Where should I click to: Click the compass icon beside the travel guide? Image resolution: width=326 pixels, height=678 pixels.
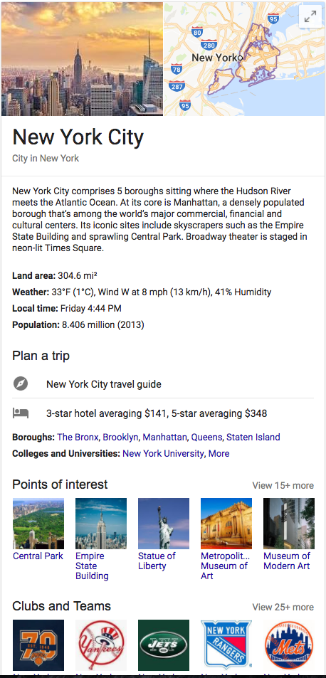(21, 383)
